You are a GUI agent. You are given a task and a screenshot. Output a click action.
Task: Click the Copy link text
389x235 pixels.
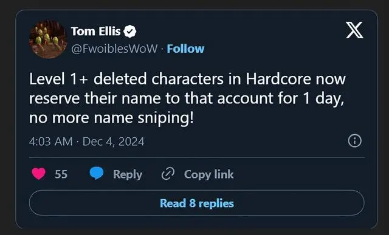(209, 174)
